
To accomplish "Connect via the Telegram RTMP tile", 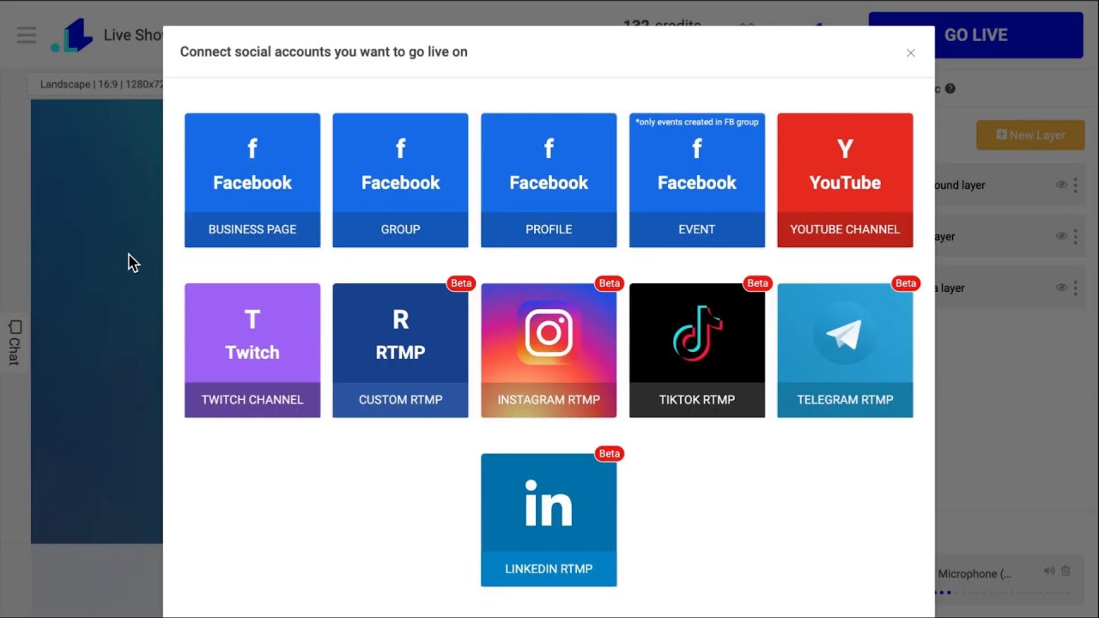I will pyautogui.click(x=845, y=350).
